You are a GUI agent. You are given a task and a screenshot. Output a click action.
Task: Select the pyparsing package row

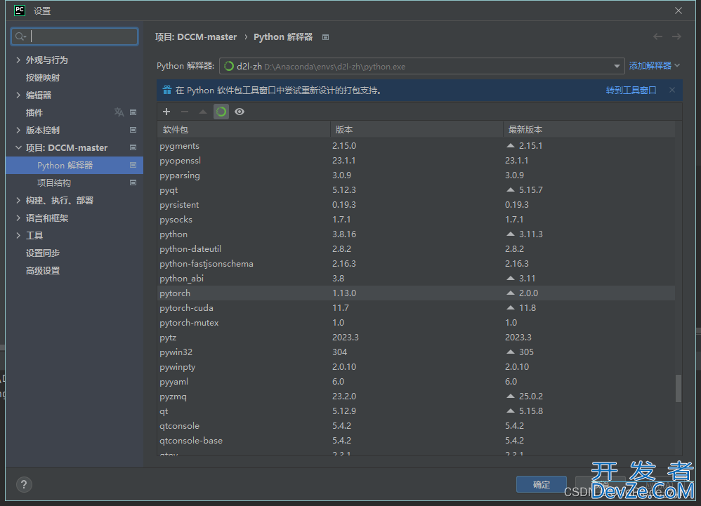pos(417,175)
